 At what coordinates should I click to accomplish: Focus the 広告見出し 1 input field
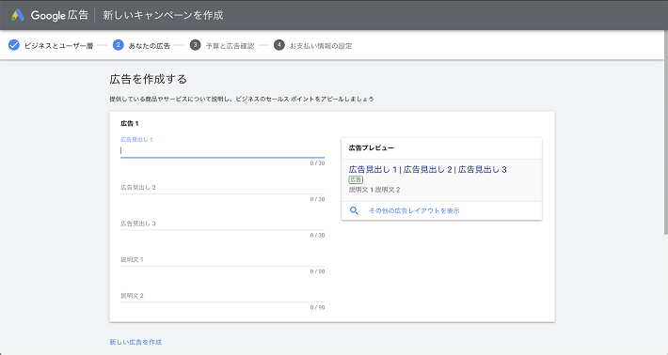click(222, 150)
